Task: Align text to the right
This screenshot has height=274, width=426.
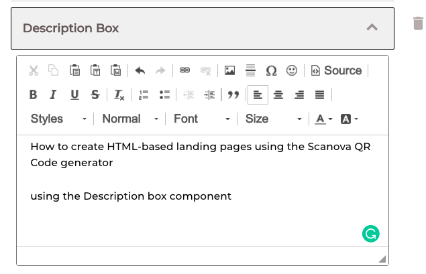Action: (x=299, y=95)
